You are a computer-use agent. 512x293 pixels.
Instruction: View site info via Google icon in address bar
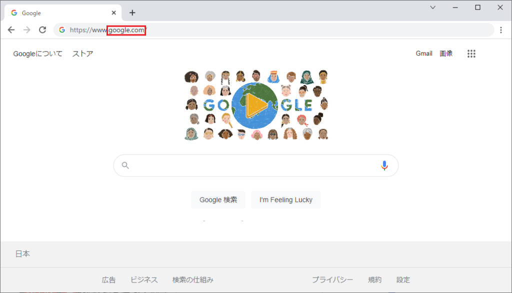tap(61, 30)
